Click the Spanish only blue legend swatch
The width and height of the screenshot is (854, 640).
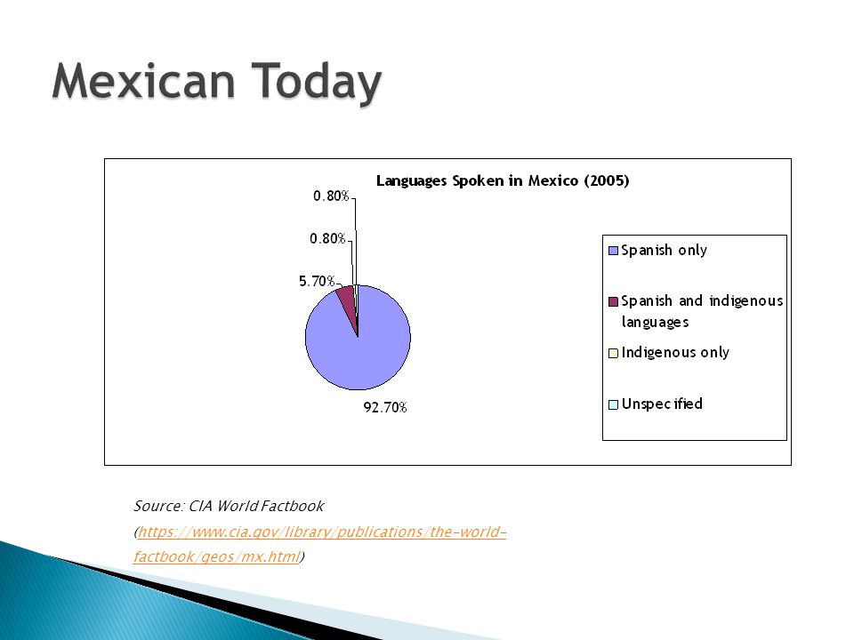coord(613,251)
